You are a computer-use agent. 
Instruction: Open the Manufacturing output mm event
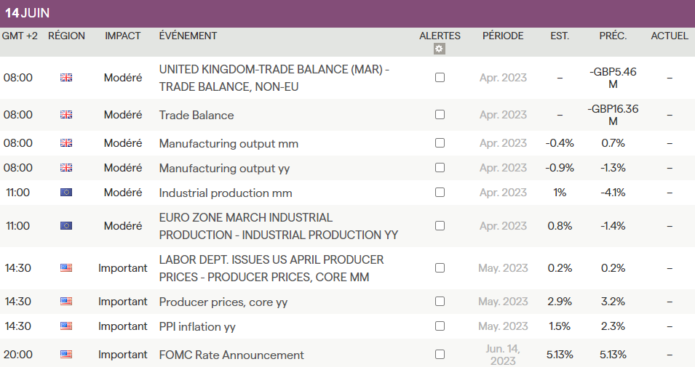click(229, 143)
